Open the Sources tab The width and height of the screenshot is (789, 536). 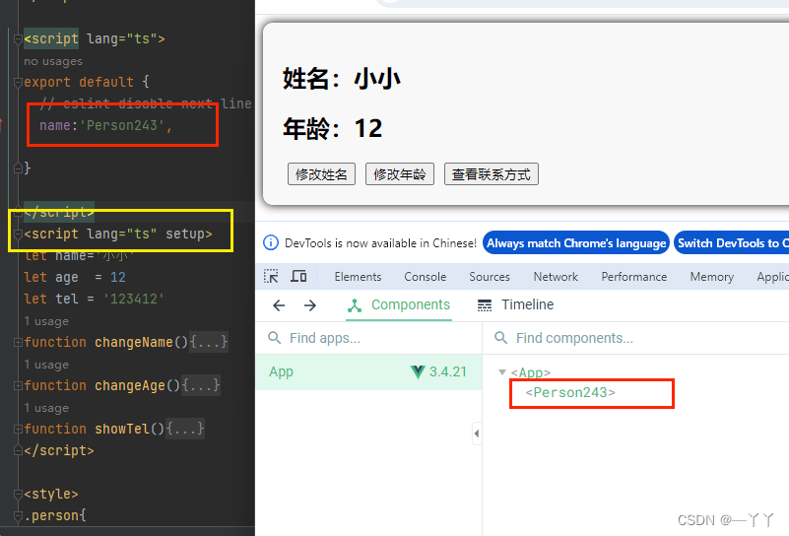click(x=490, y=277)
